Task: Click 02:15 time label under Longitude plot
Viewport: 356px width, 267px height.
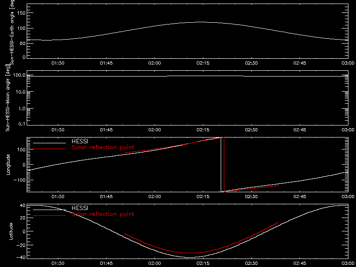Action: tap(203, 197)
